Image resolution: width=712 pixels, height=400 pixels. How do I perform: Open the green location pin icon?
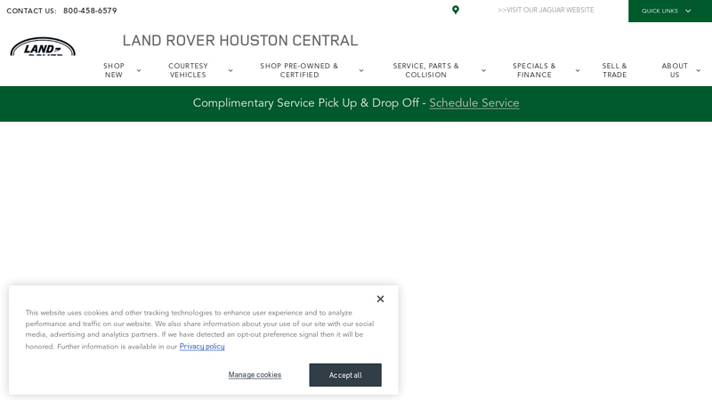[x=456, y=10]
